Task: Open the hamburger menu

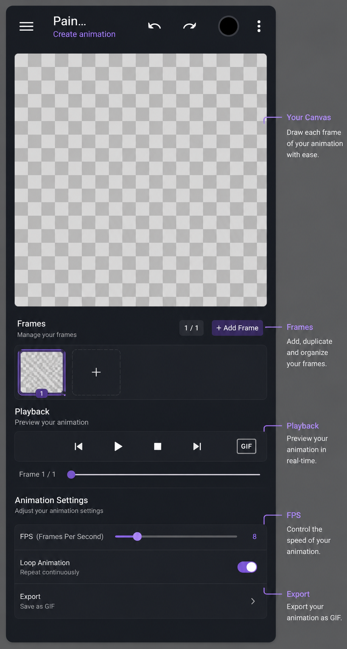Action: [x=26, y=26]
